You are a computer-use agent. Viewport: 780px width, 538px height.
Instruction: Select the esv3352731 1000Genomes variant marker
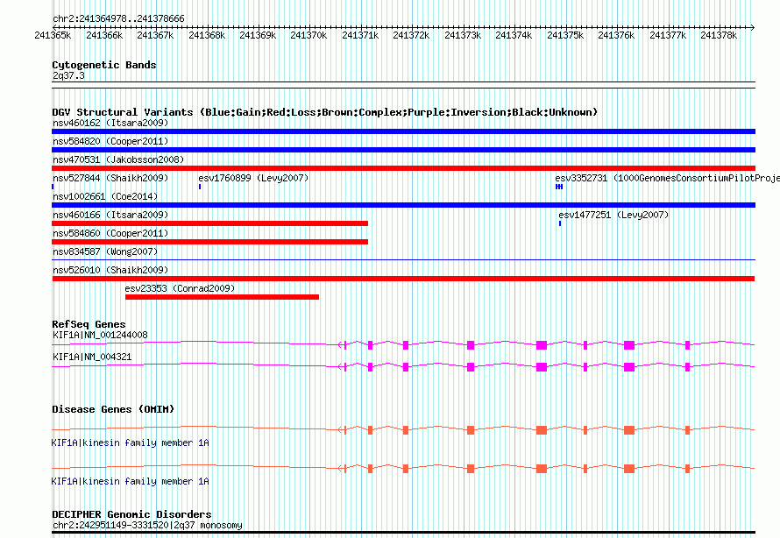point(559,187)
